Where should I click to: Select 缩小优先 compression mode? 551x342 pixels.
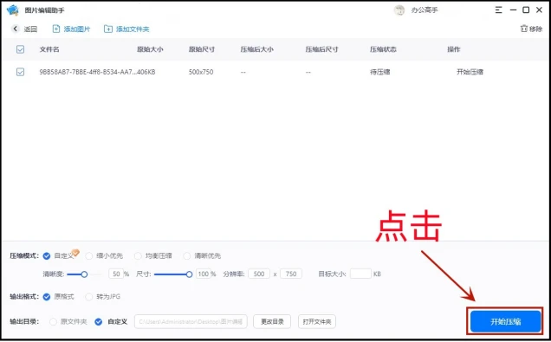click(x=89, y=256)
